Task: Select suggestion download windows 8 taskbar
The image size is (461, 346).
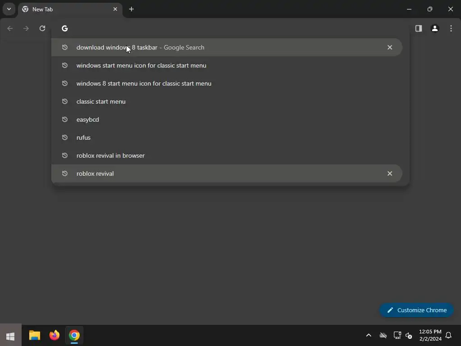Action: click(x=227, y=47)
